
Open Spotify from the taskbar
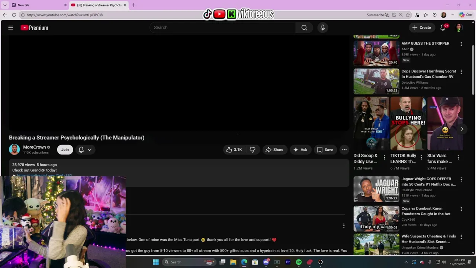point(299,262)
